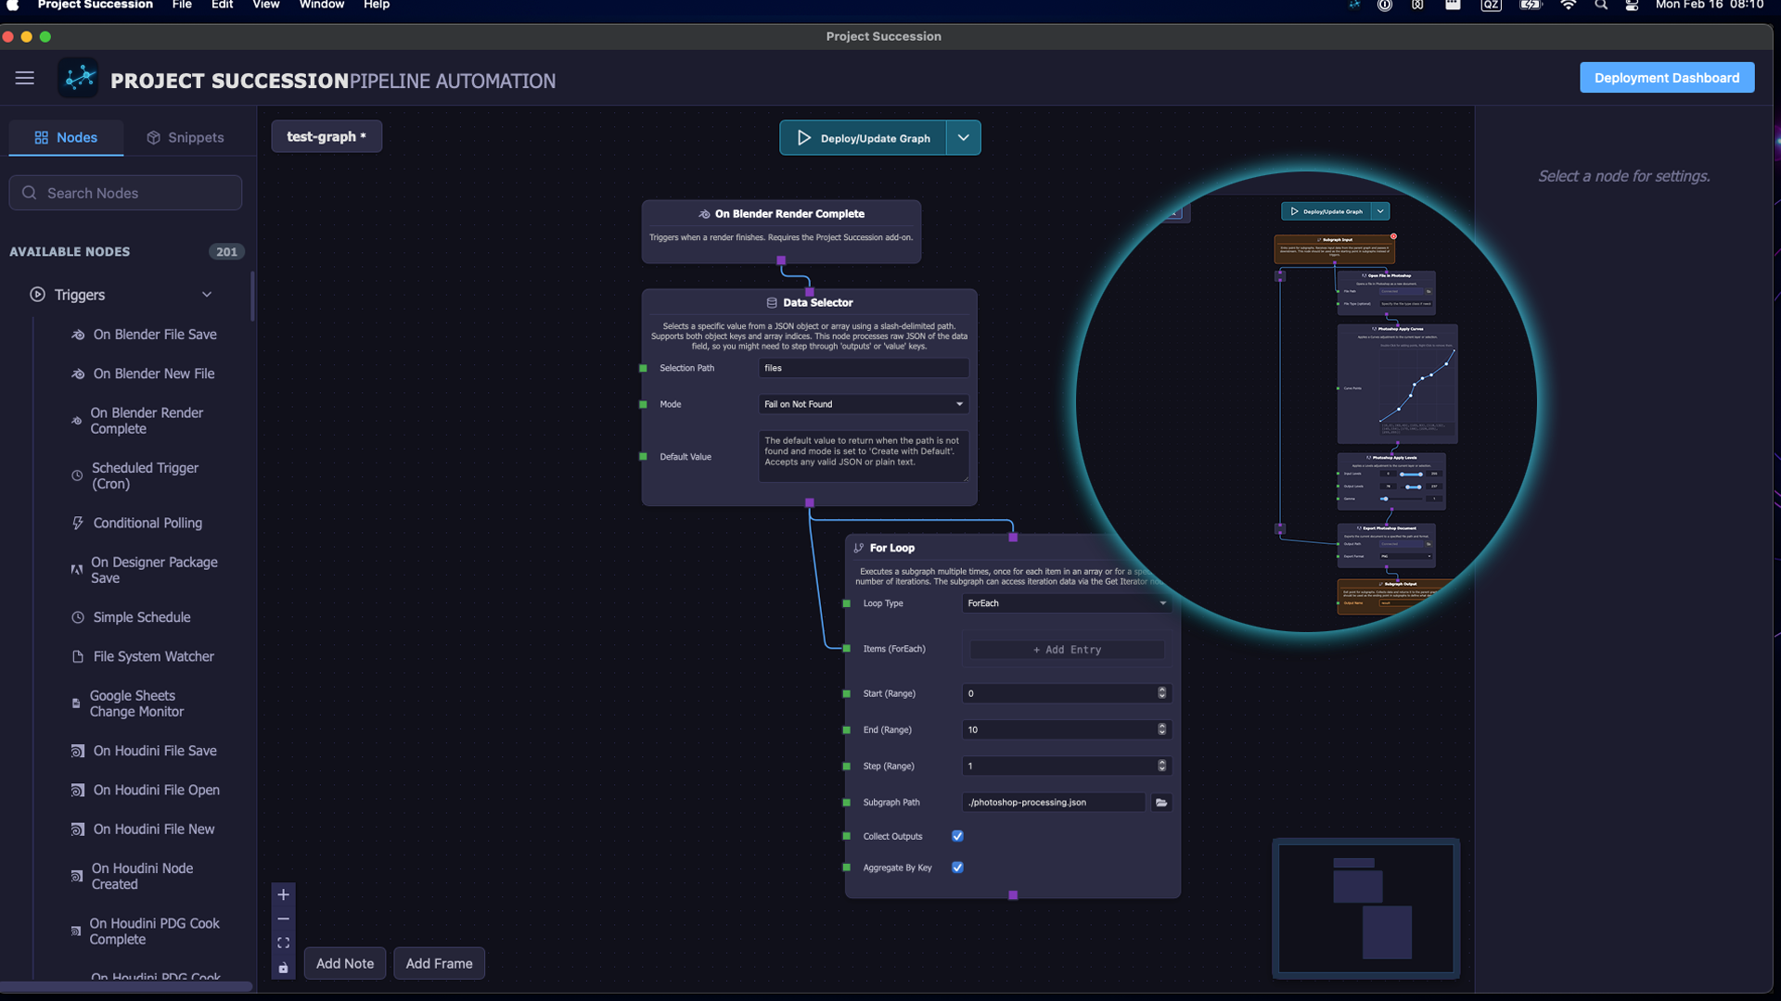This screenshot has height=1001, width=1781.
Task: Open the Loop Type ForEach dropdown
Action: tap(1066, 602)
